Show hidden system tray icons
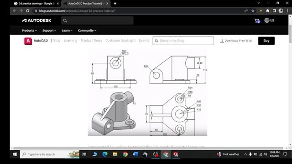Image resolution: width=292 pixels, height=164 pixels. point(245,154)
